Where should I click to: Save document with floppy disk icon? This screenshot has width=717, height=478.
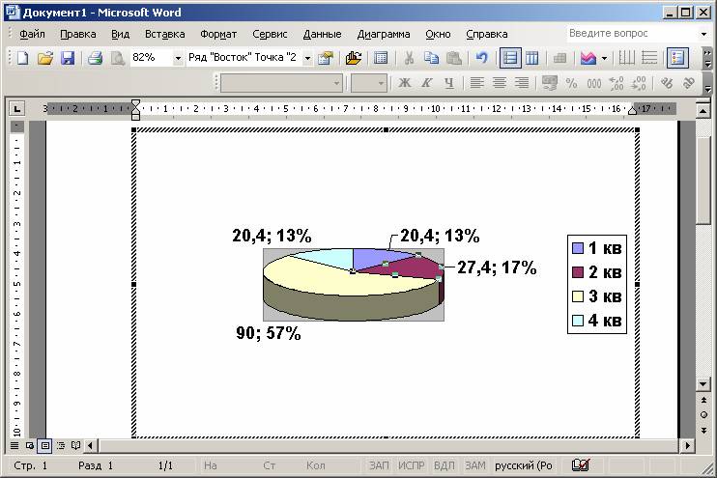[68, 58]
